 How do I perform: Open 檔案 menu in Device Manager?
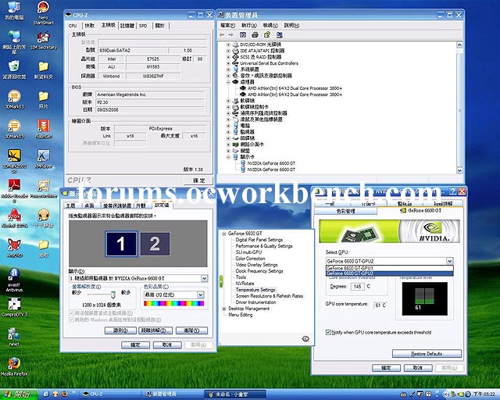tap(227, 25)
